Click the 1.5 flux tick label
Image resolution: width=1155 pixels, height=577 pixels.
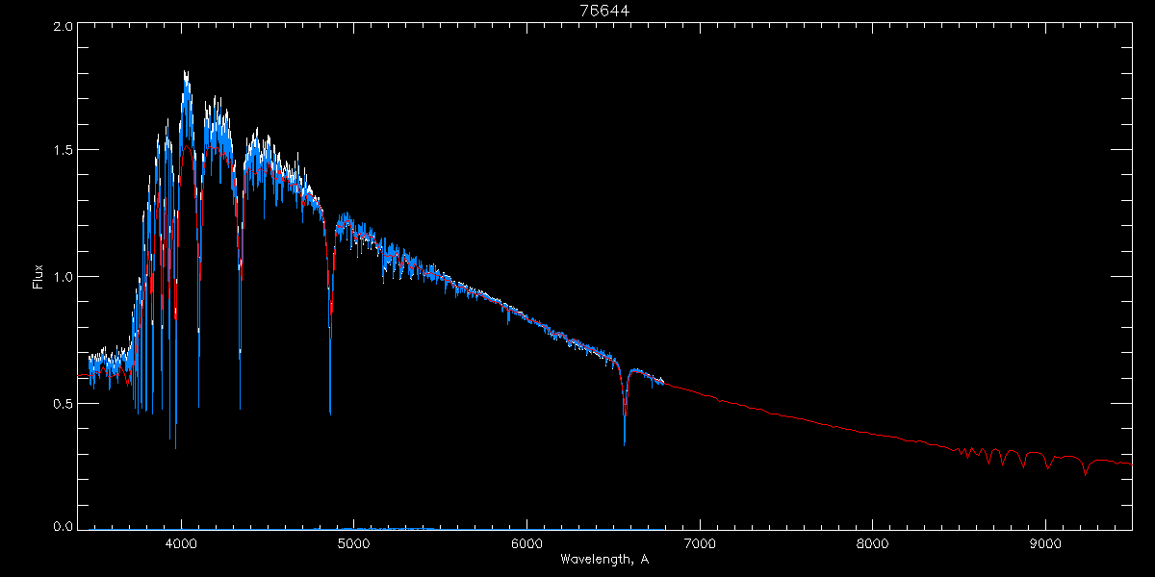[x=62, y=151]
